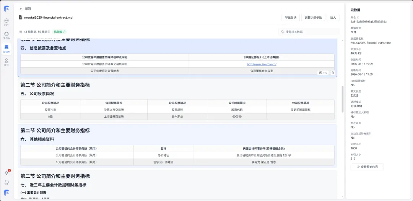Delete the 信息披露及备置地点 chunk via trash icon

coord(333,73)
